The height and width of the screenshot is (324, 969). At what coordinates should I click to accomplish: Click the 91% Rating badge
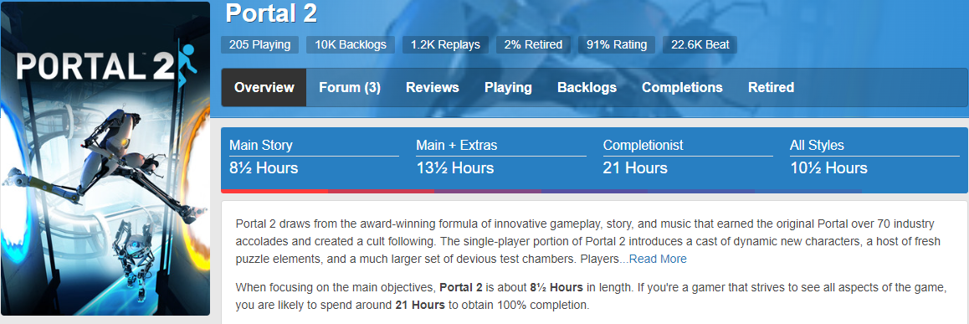click(617, 44)
